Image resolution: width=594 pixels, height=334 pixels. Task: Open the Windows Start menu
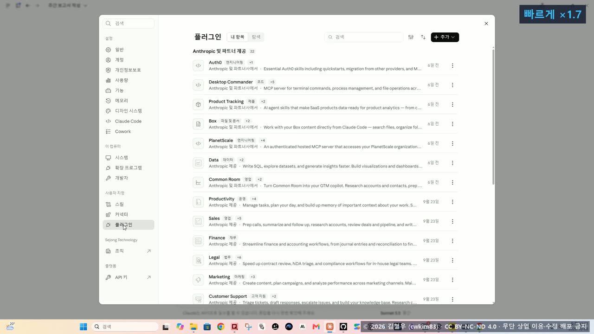tap(84, 327)
